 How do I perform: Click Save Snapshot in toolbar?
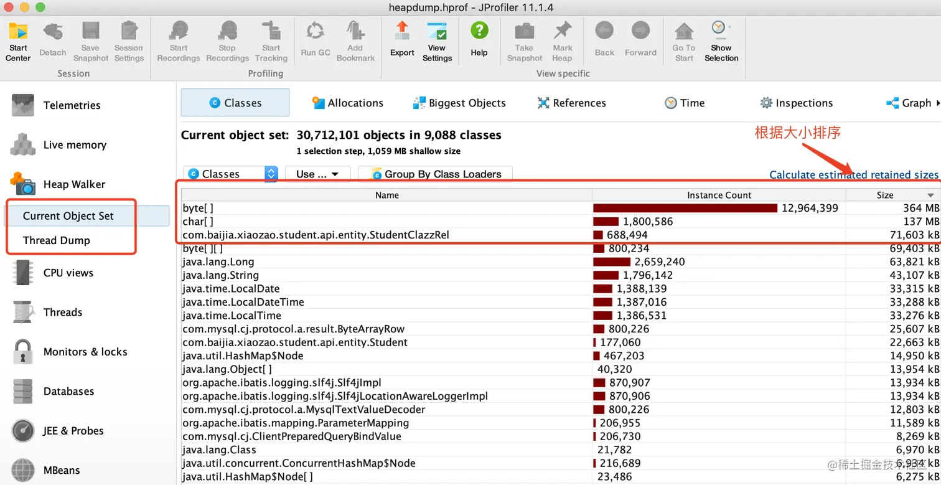(91, 41)
